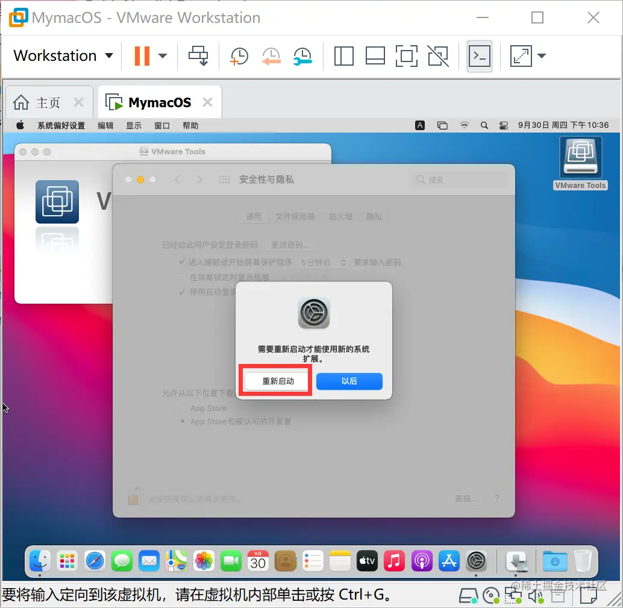Toggle the 停用自动登录 checkbox
The image size is (623, 608).
pos(182,292)
